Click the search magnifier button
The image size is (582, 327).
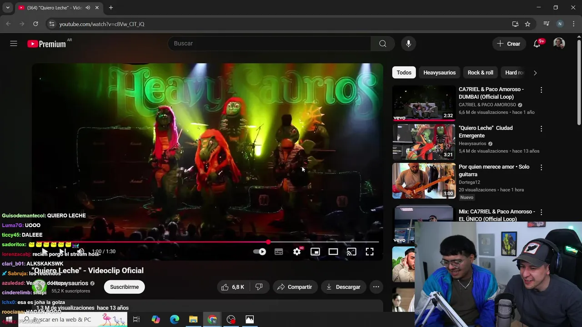click(x=383, y=44)
